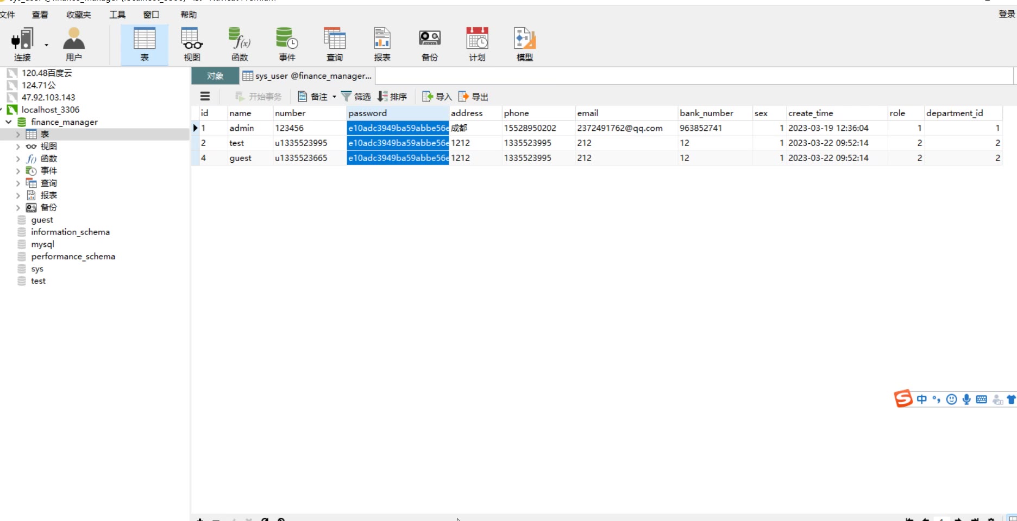Open the Model (模型) toolbar icon
Image resolution: width=1017 pixels, height=521 pixels.
(x=524, y=40)
